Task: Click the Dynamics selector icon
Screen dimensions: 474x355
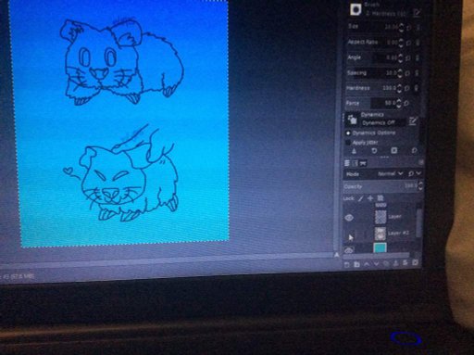Action: [352, 120]
